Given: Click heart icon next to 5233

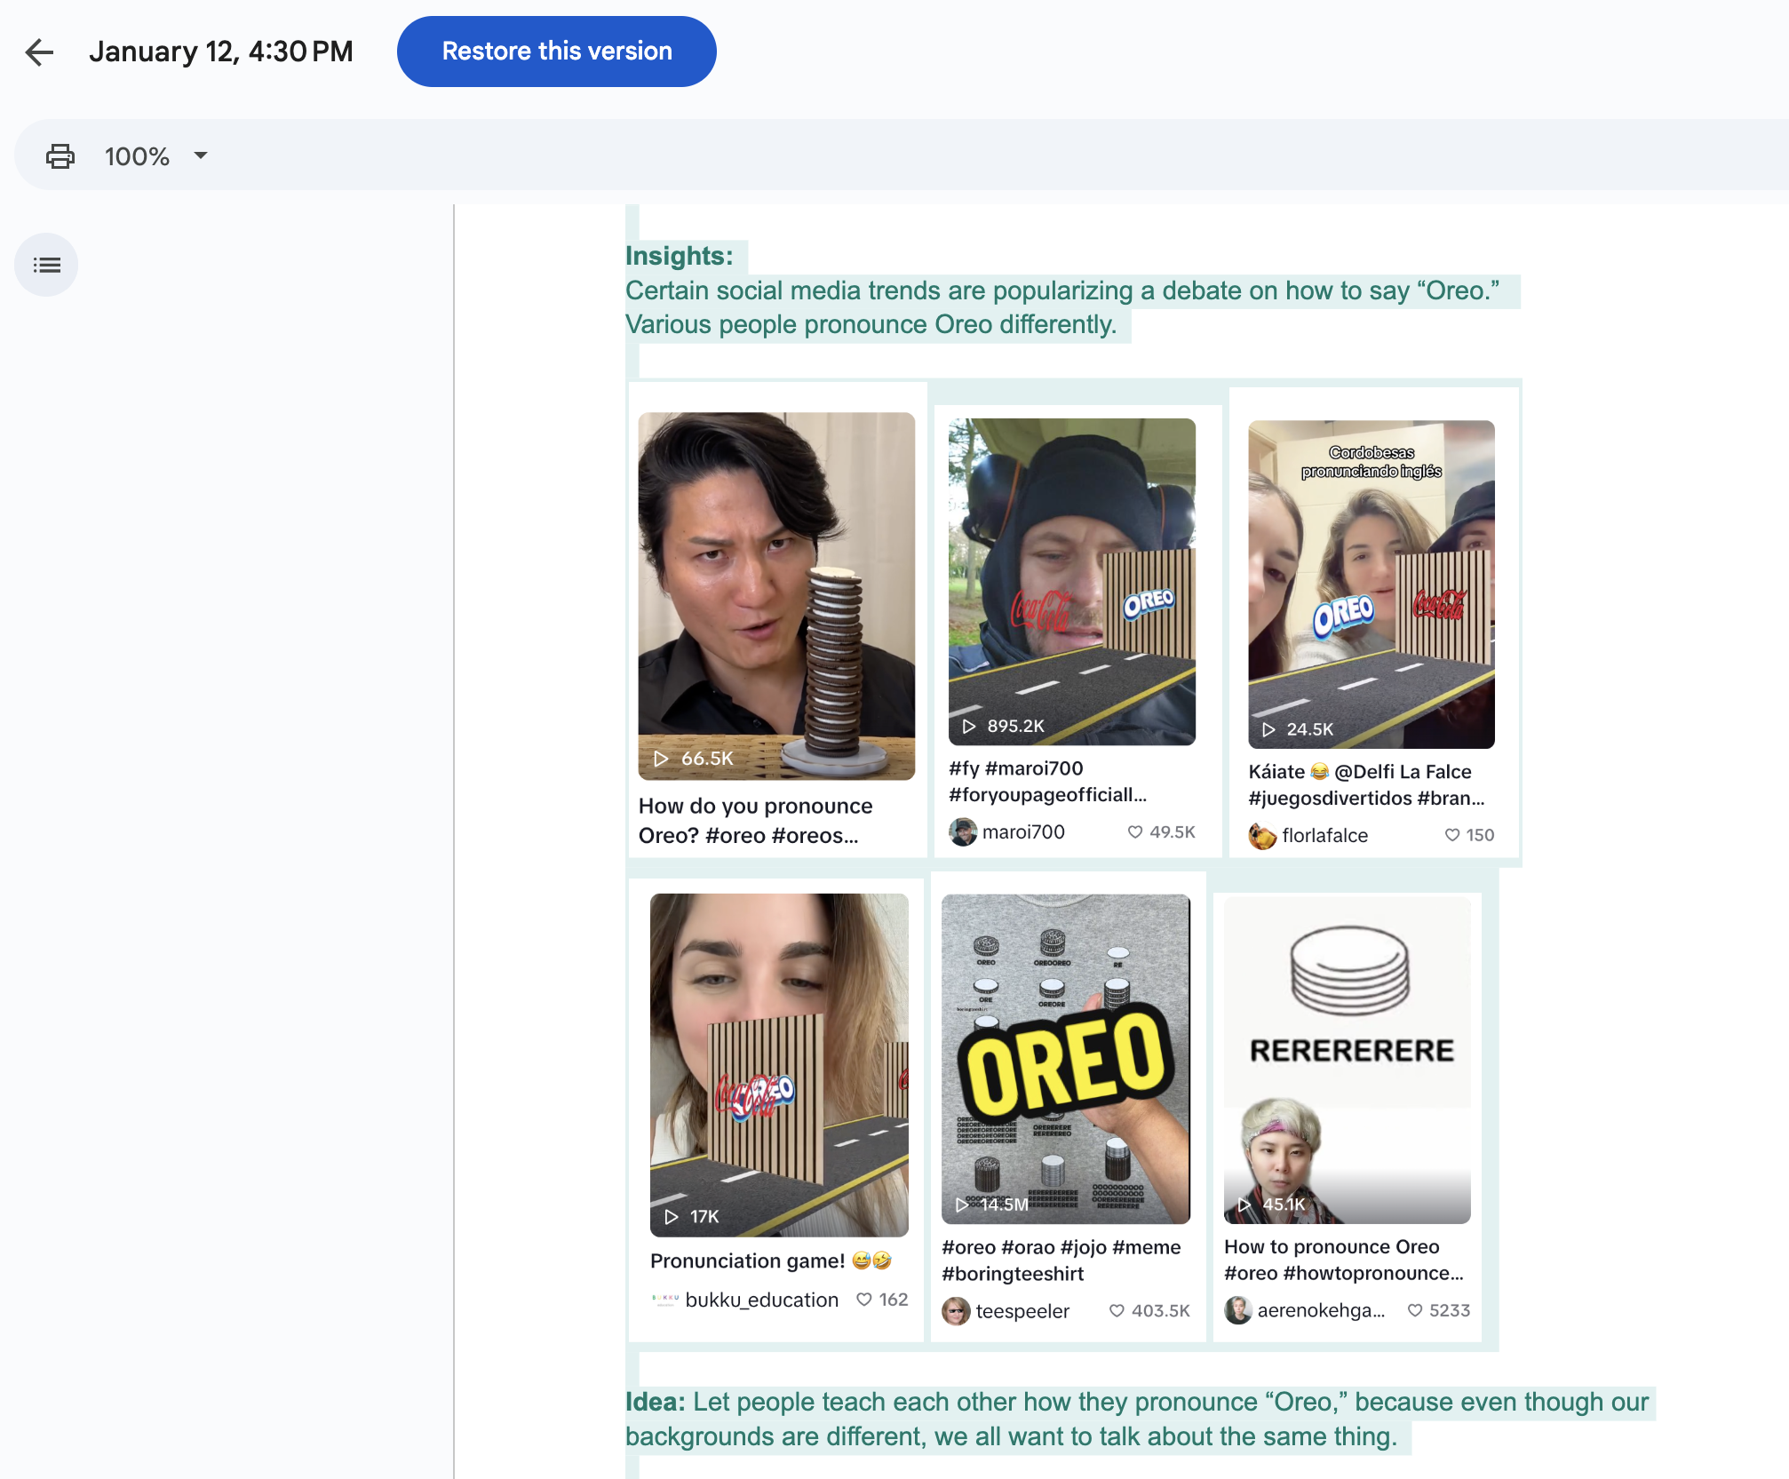Looking at the screenshot, I should (1415, 1310).
